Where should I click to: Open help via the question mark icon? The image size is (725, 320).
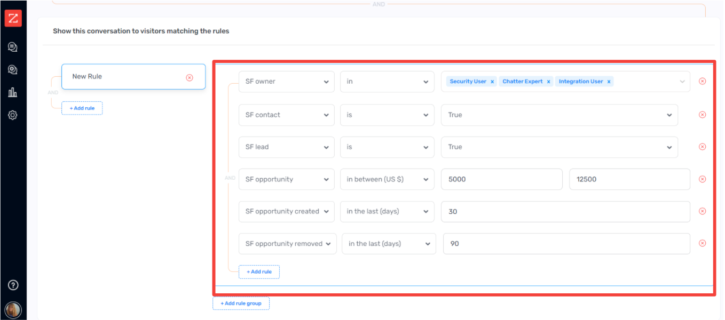[x=13, y=285]
